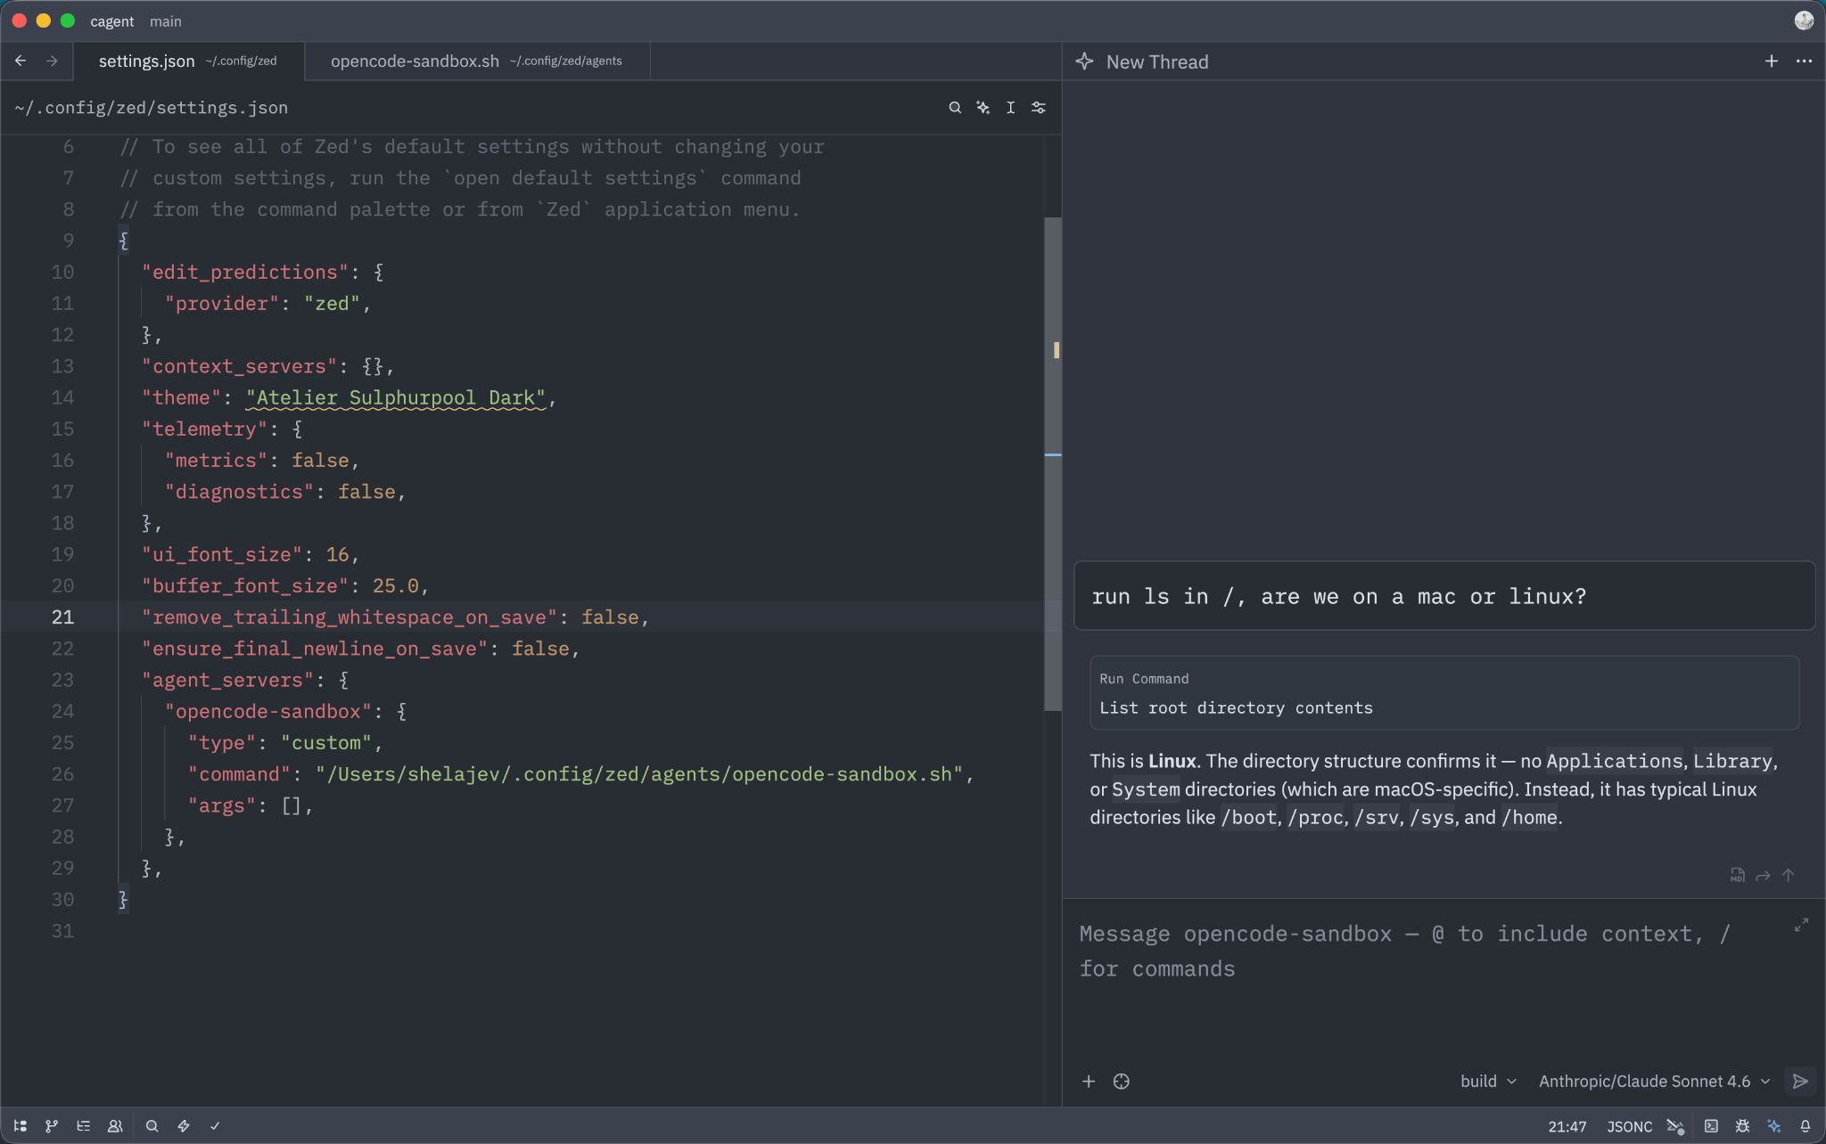Click the "diagnostics" key on line 17

pos(239,492)
